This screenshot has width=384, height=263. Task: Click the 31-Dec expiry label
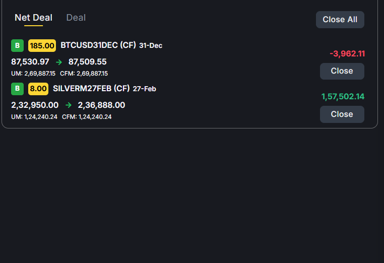151,46
